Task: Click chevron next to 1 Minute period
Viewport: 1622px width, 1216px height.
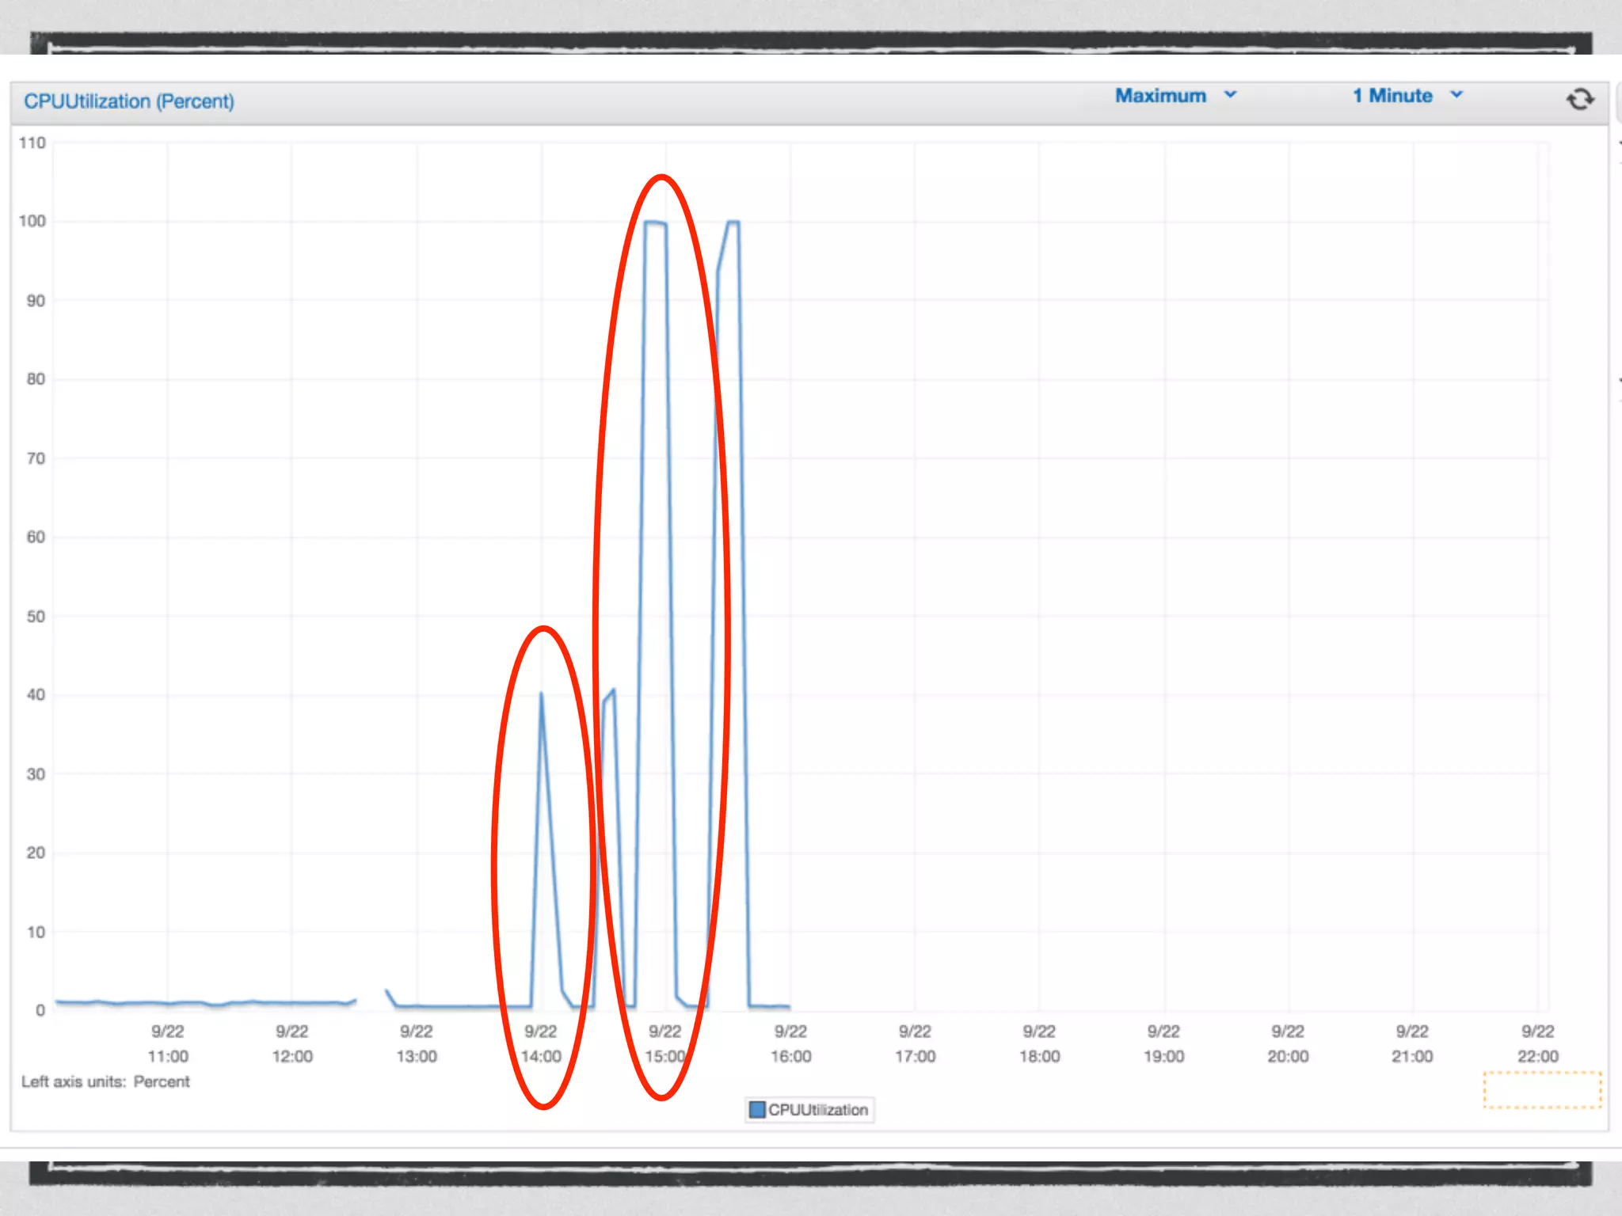Action: (1456, 95)
